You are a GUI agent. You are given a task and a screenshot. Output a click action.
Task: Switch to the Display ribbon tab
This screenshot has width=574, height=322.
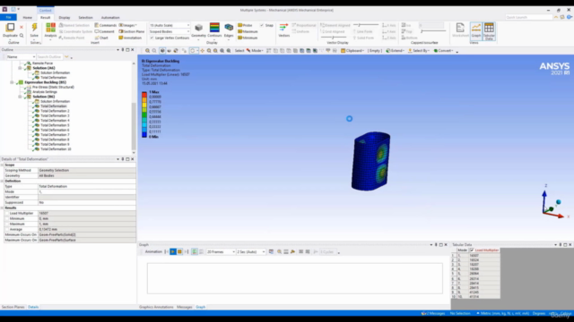tap(65, 17)
